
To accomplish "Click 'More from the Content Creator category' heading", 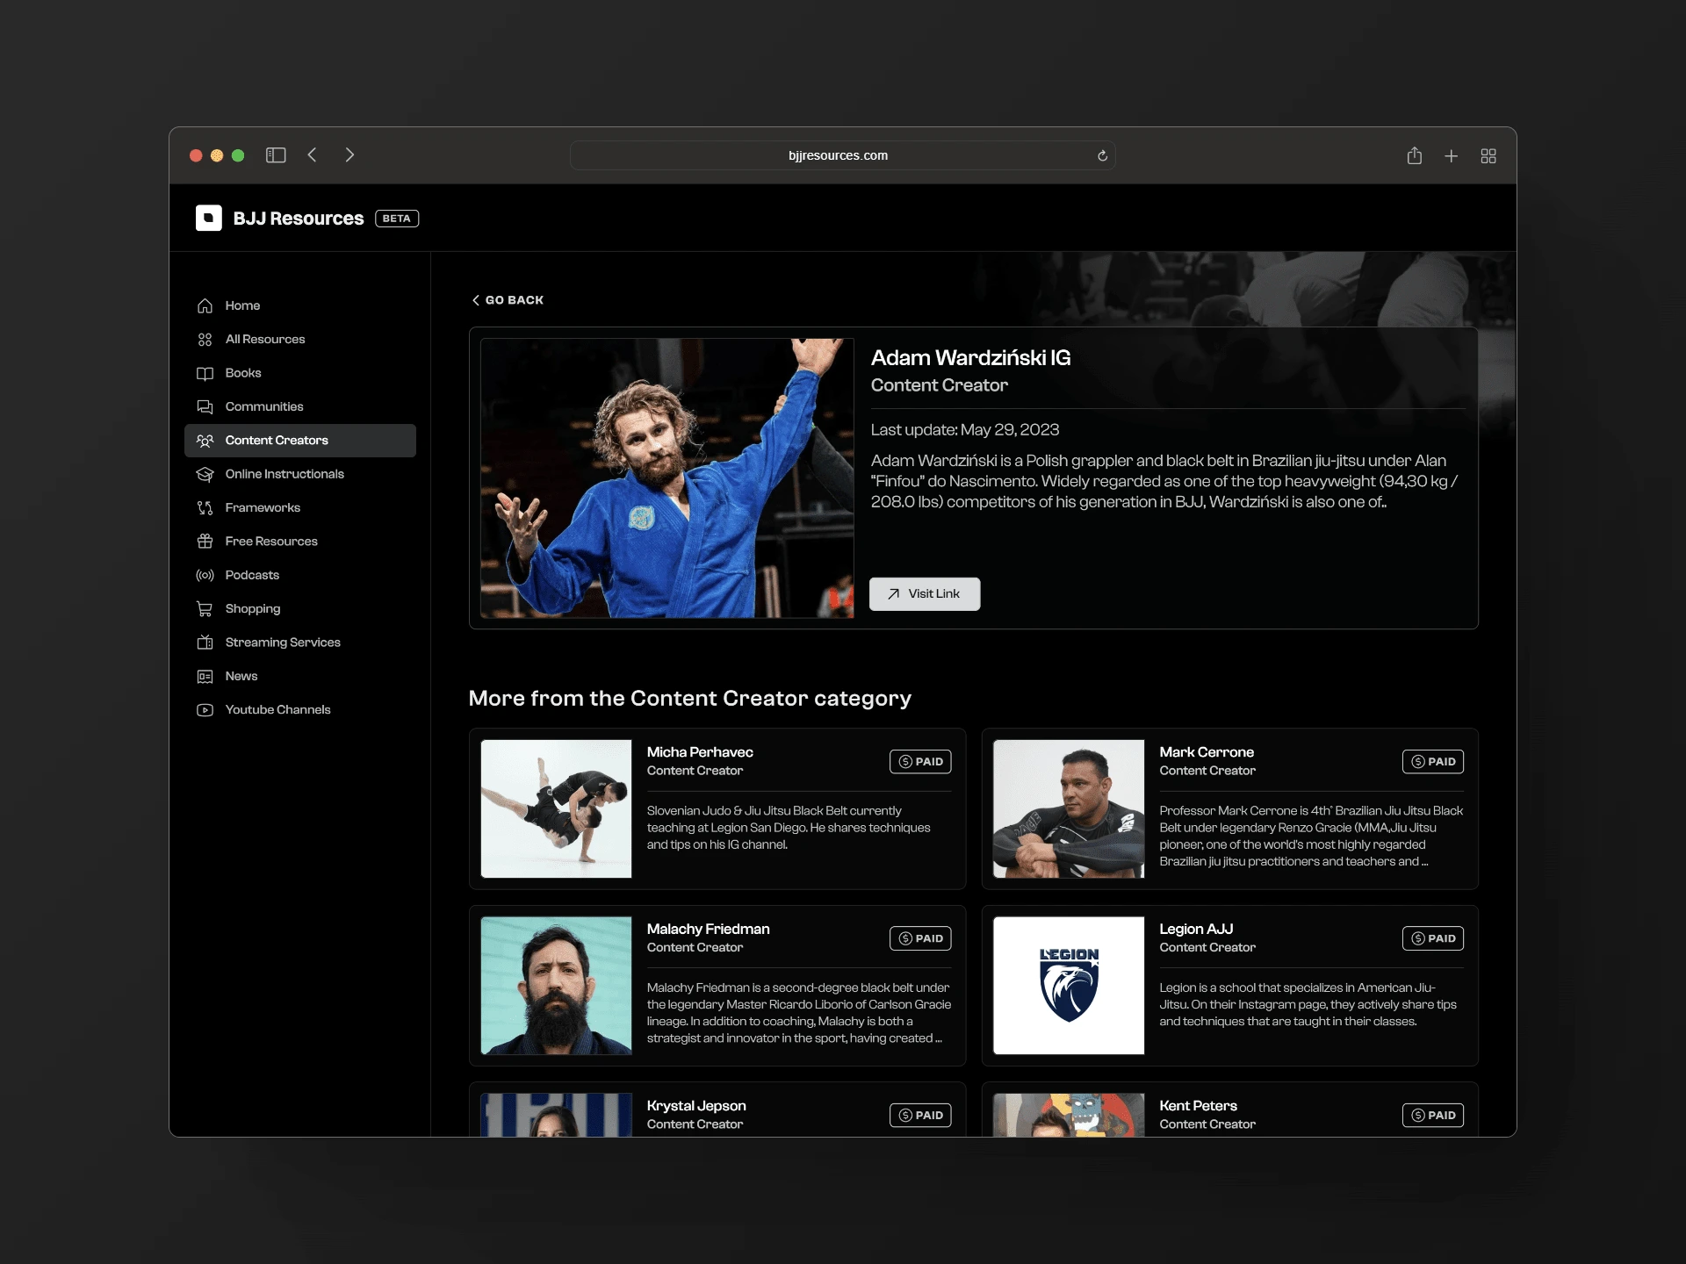I will point(689,699).
